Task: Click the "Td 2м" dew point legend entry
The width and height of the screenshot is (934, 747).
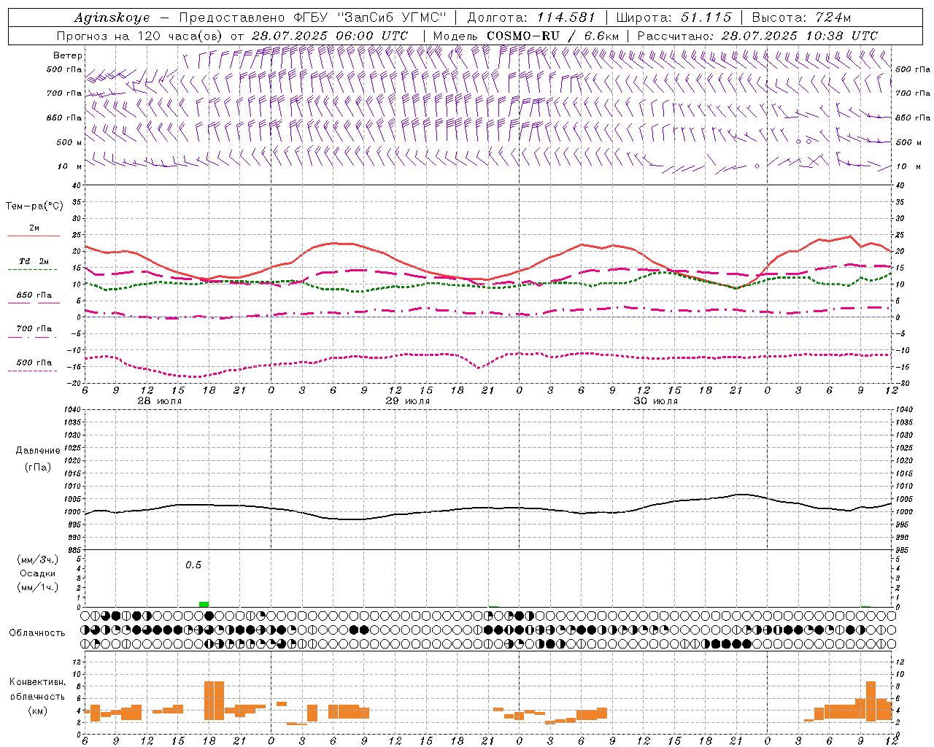Action: 34,261
